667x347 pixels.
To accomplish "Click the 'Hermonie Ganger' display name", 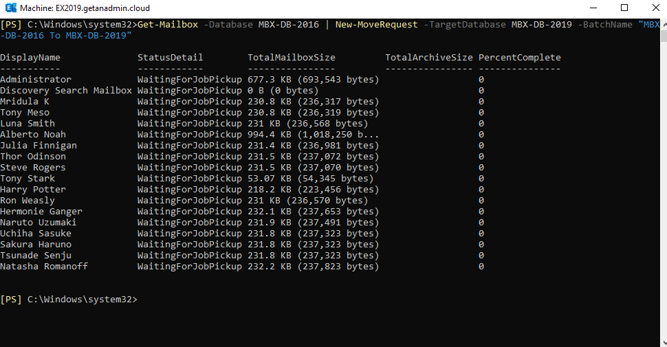I will 41,212.
